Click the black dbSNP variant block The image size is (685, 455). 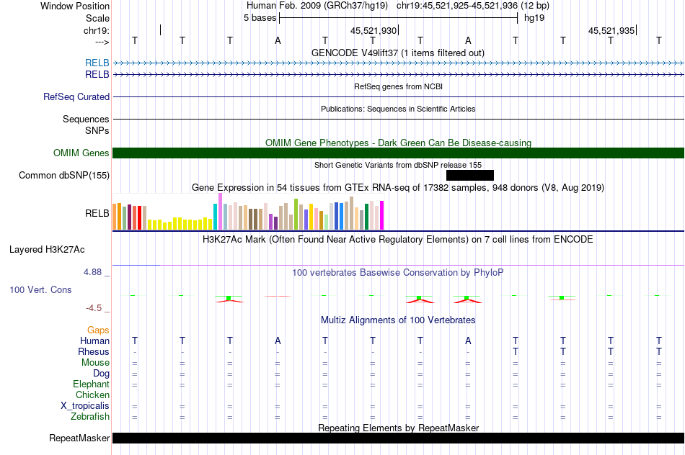click(470, 176)
